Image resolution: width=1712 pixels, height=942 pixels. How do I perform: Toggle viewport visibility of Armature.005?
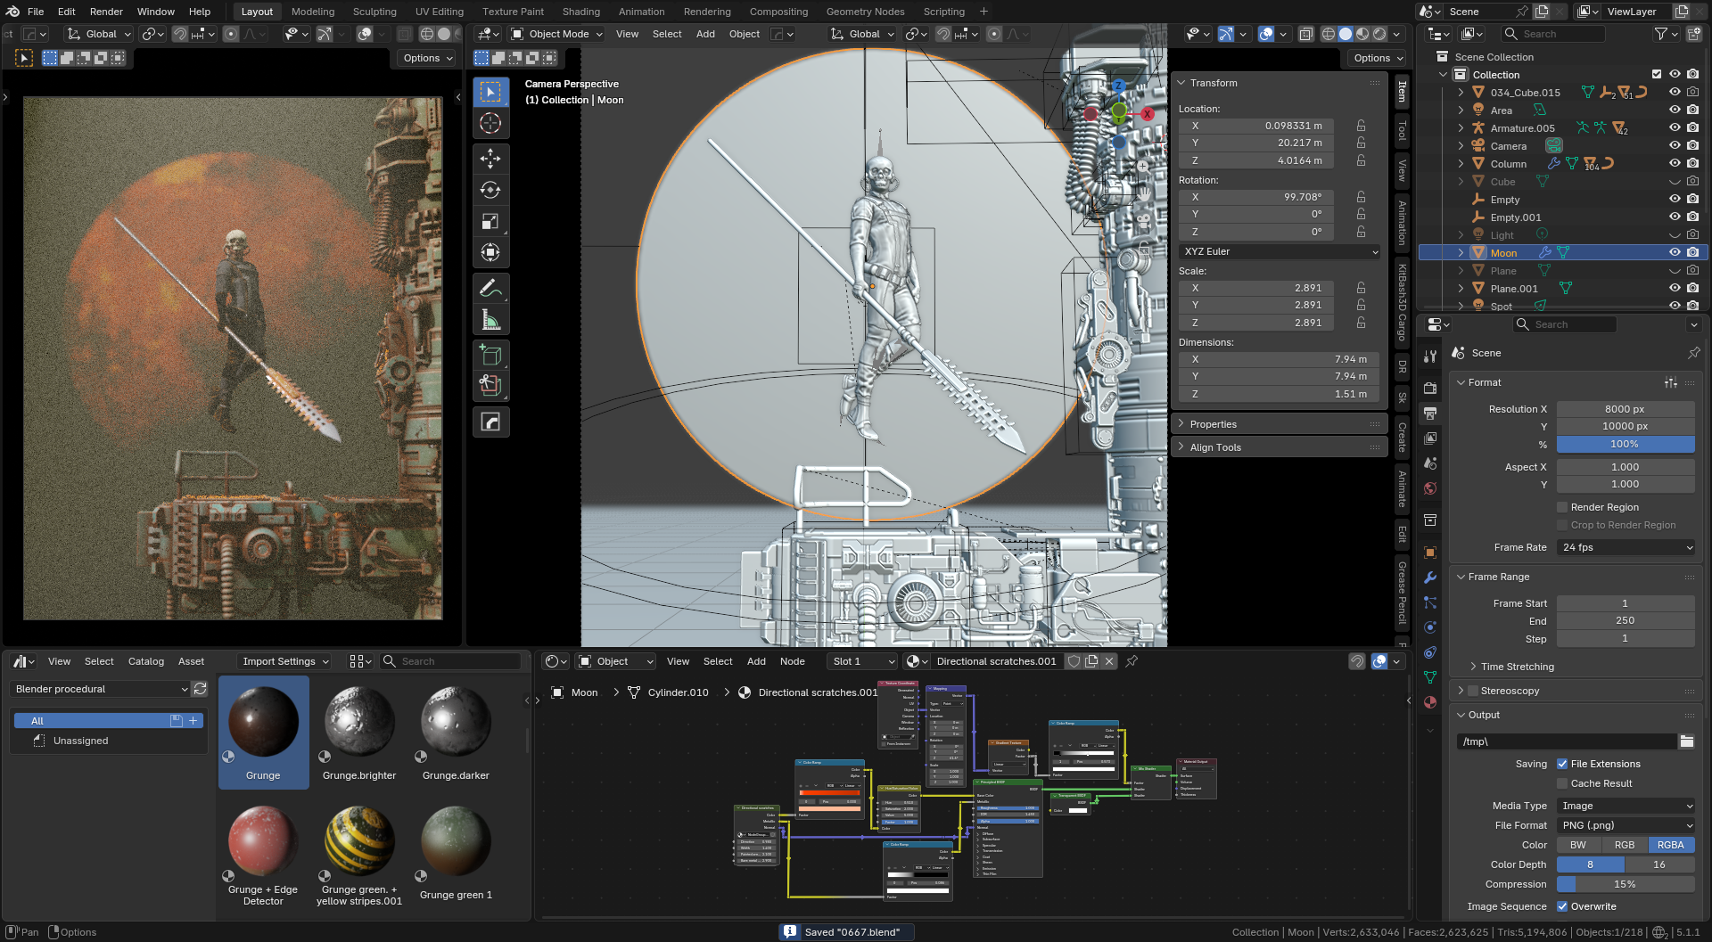point(1675,128)
